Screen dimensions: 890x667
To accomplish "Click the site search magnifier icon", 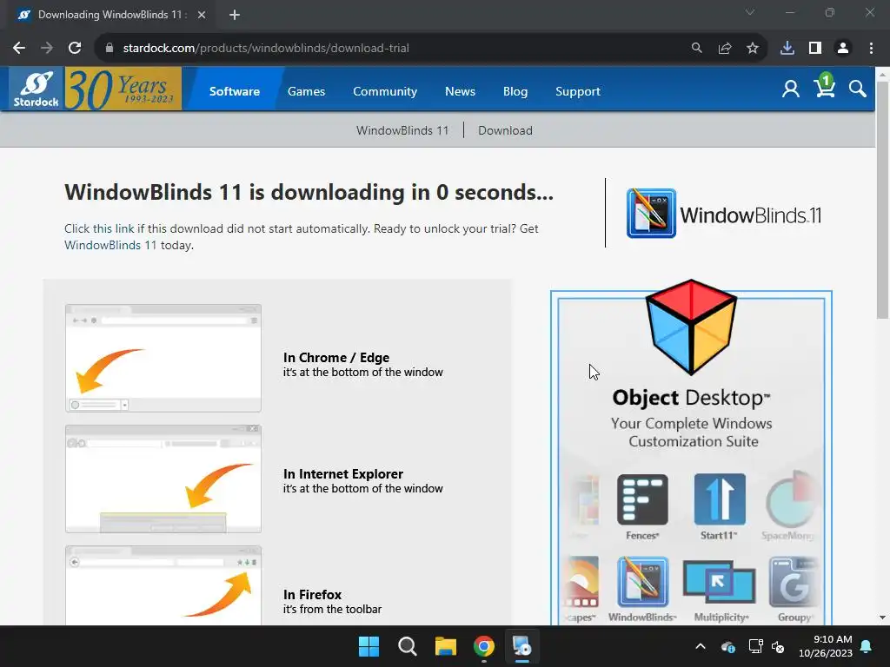I will pyautogui.click(x=857, y=89).
